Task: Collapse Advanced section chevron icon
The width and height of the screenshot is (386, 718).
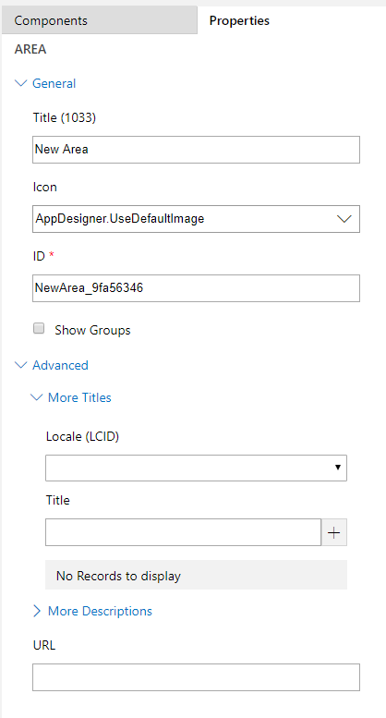Action: pyautogui.click(x=21, y=365)
